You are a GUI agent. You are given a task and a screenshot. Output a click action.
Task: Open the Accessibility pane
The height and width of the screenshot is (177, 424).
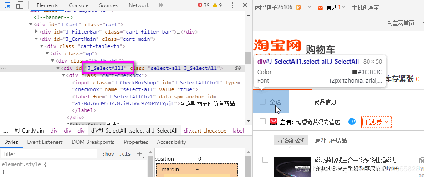(171, 142)
